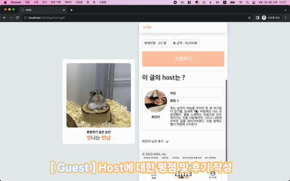The height and width of the screenshot is (181, 290).
Task: Open macOS Control Center icon
Action: [254, 2]
